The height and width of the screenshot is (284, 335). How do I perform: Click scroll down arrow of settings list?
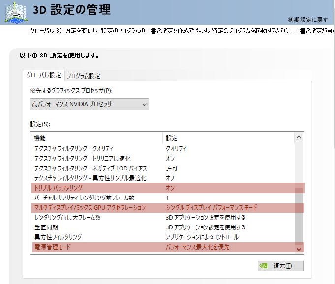(299, 249)
